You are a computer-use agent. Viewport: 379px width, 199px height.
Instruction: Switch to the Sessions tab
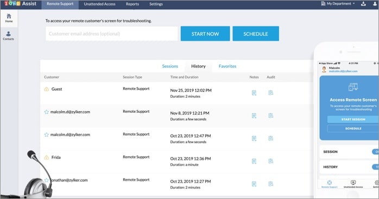tap(170, 66)
